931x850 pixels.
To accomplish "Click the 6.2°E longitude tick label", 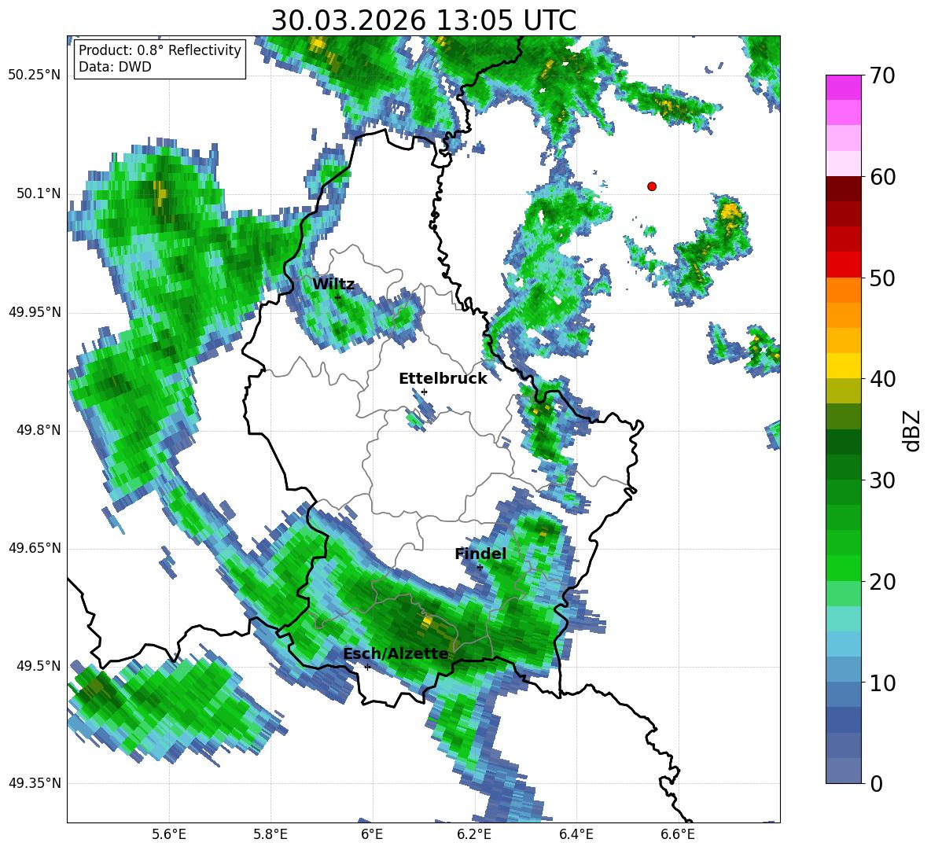I will 474,834.
